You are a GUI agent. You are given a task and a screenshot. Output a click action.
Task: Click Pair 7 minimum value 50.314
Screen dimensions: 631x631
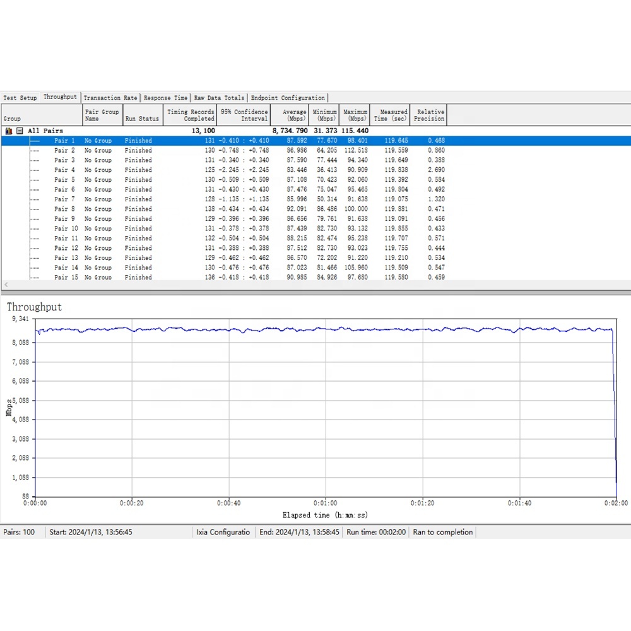coord(327,199)
